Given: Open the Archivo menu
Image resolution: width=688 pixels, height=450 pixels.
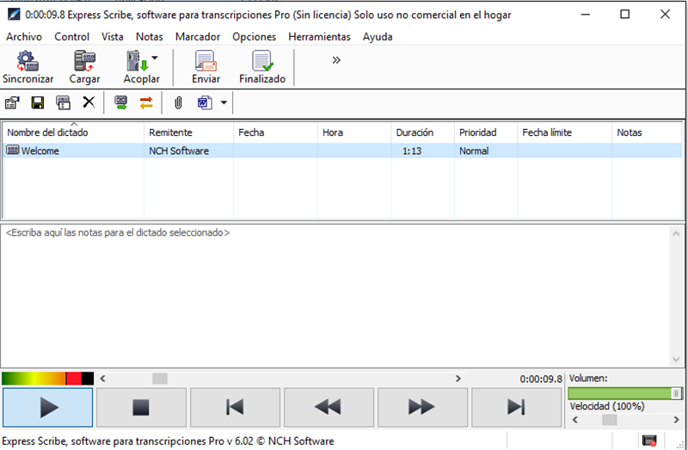Looking at the screenshot, I should [24, 36].
